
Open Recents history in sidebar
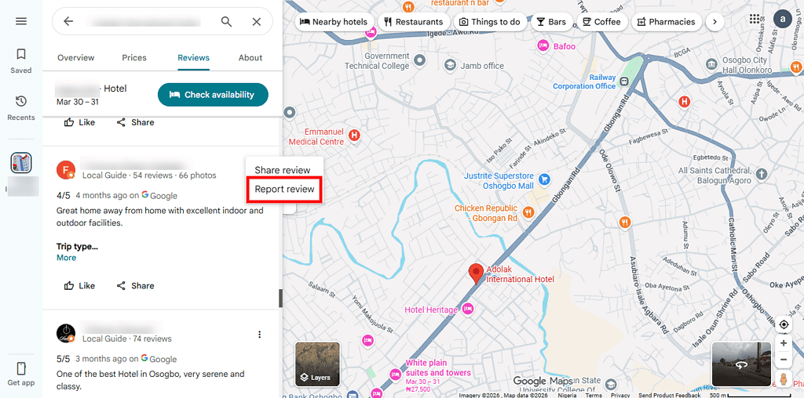pyautogui.click(x=21, y=107)
